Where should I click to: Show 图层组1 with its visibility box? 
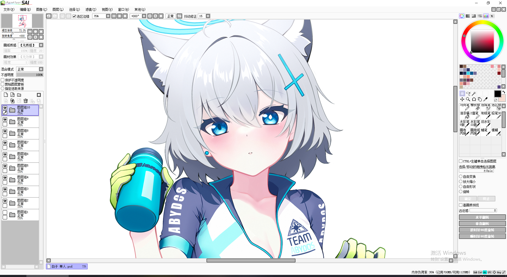click(x=5, y=212)
